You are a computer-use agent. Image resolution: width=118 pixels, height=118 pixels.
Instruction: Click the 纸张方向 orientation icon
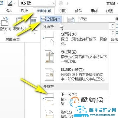point(4,21)
